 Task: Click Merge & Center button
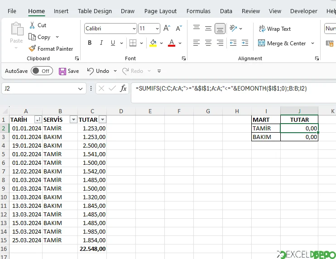(282, 43)
